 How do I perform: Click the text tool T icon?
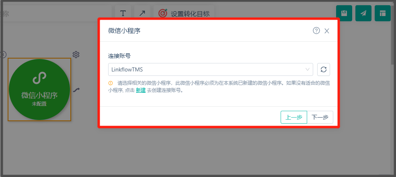pos(123,13)
